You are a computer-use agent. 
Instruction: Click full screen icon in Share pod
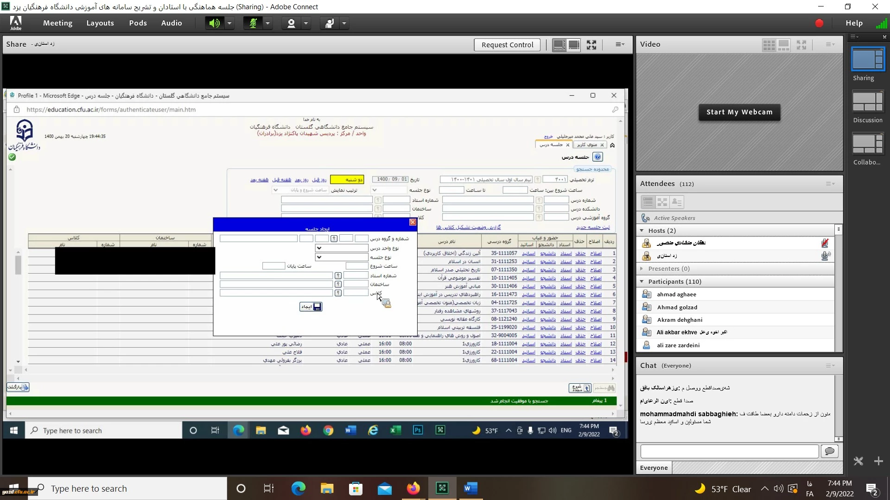[x=591, y=45]
